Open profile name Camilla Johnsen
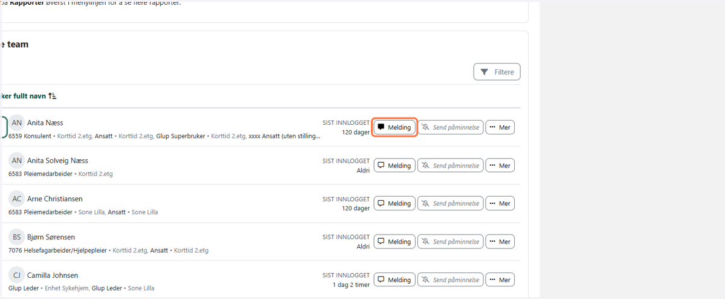 [53, 275]
